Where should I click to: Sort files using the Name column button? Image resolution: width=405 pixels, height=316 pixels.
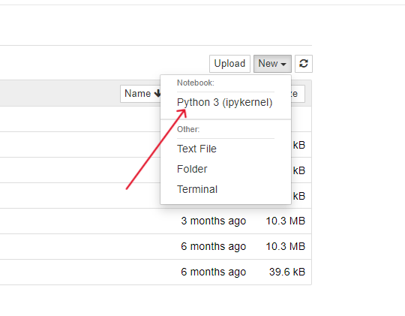pos(140,94)
